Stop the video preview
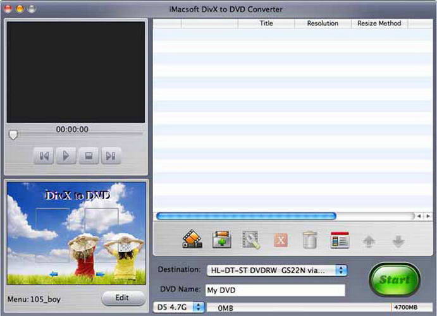This screenshot has width=437, height=316. pos(89,155)
